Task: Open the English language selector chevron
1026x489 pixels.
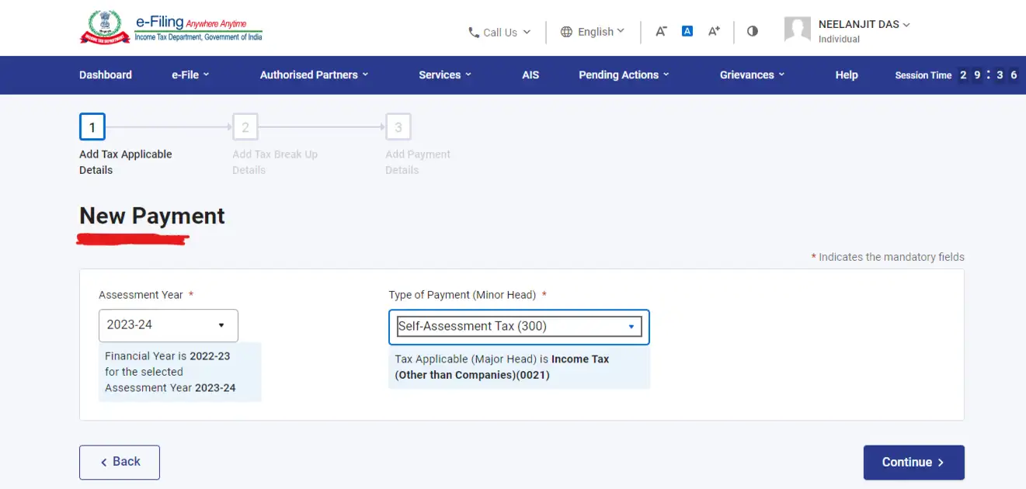Action: [621, 32]
